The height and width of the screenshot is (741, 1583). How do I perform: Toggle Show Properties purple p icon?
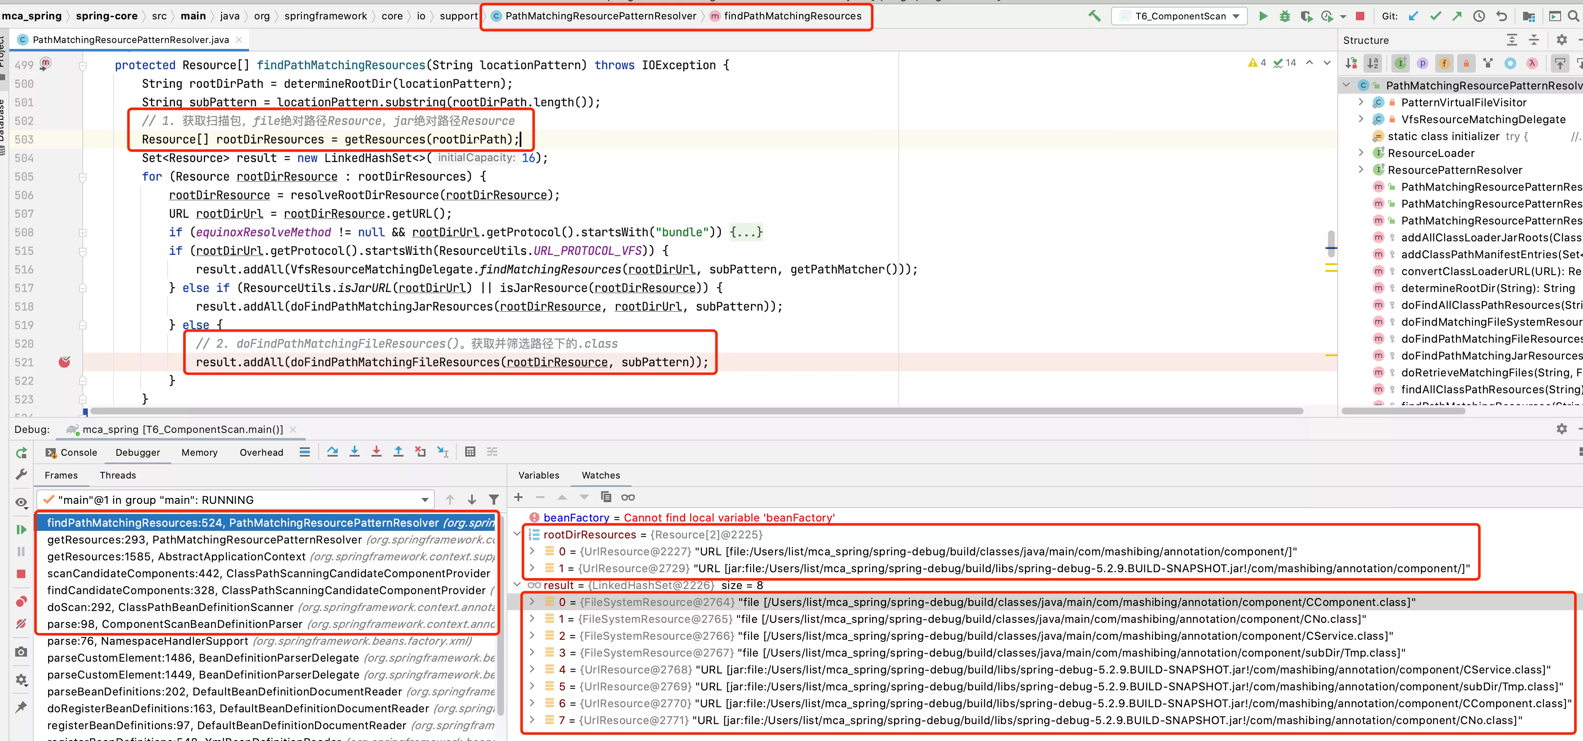click(1422, 63)
